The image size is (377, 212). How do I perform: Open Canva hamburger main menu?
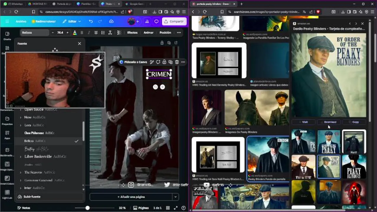tap(7, 21)
